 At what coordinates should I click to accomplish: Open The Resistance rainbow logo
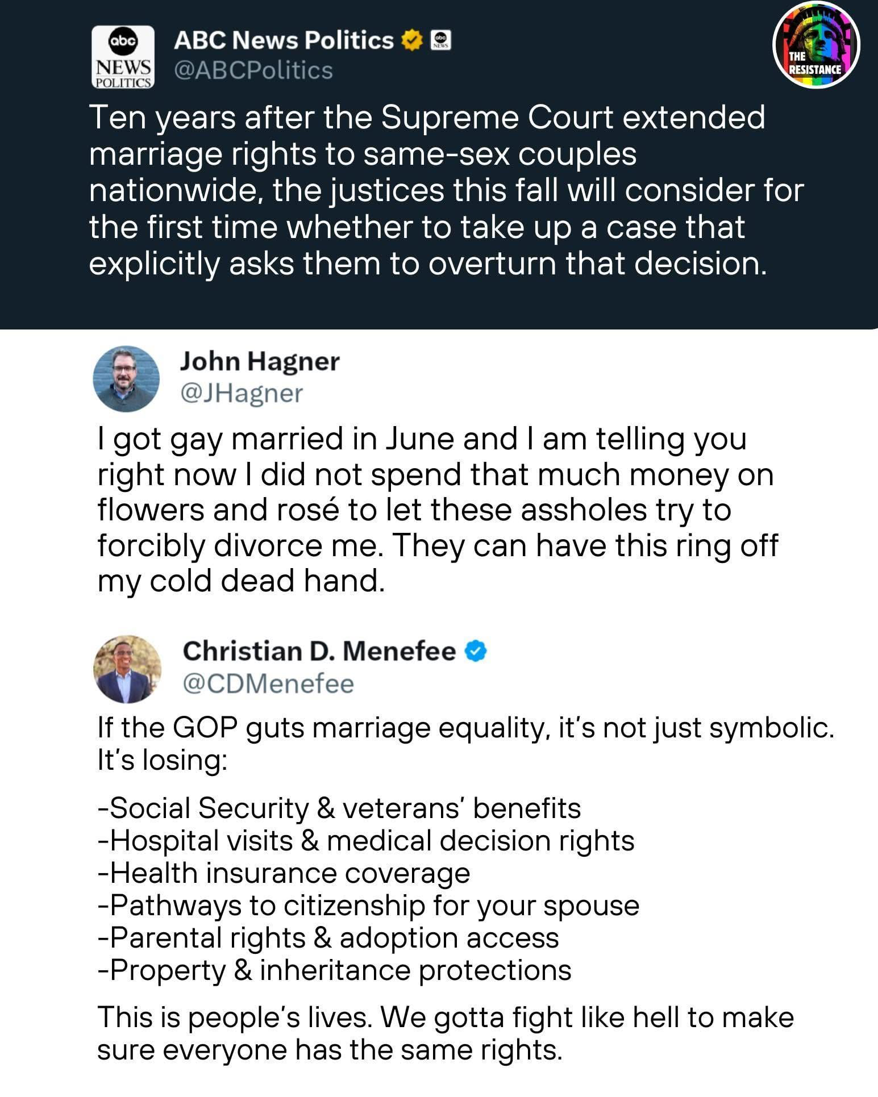click(816, 45)
